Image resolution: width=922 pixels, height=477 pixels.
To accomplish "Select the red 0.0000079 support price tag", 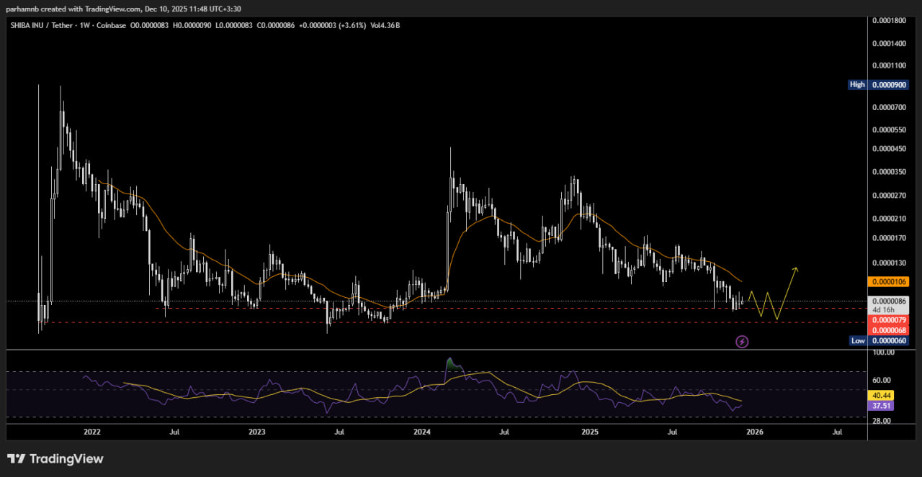I will (x=889, y=319).
